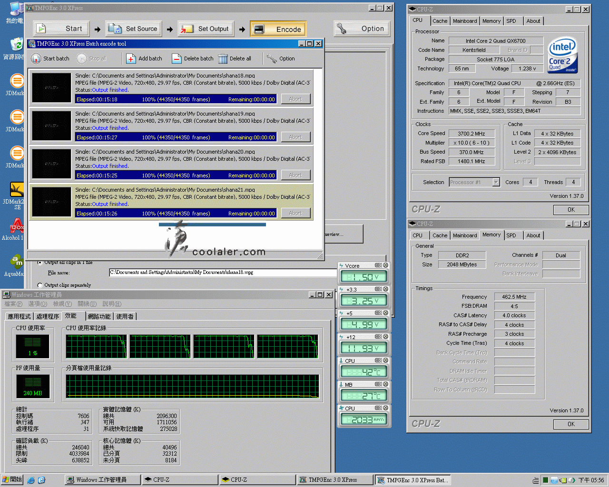The width and height of the screenshot is (609, 487).
Task: Open the 選項(O) menu in Task Manager
Action: [x=38, y=304]
